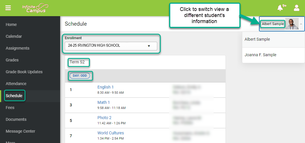This screenshot has height=143, width=305.
Task: Click the 8:30 AM - 9:50 AM time
Action: coord(111,93)
